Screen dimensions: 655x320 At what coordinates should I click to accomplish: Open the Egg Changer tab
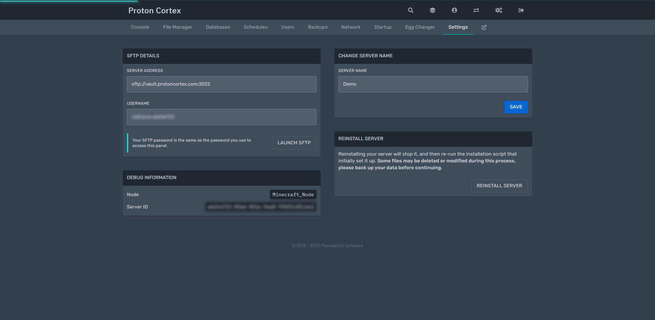click(420, 27)
